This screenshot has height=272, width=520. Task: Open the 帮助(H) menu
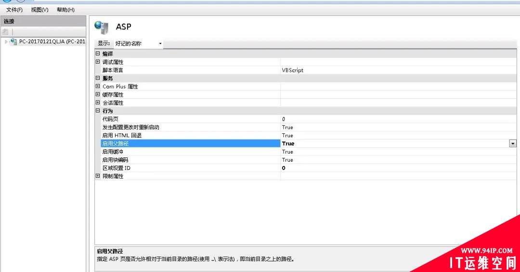coord(65,10)
